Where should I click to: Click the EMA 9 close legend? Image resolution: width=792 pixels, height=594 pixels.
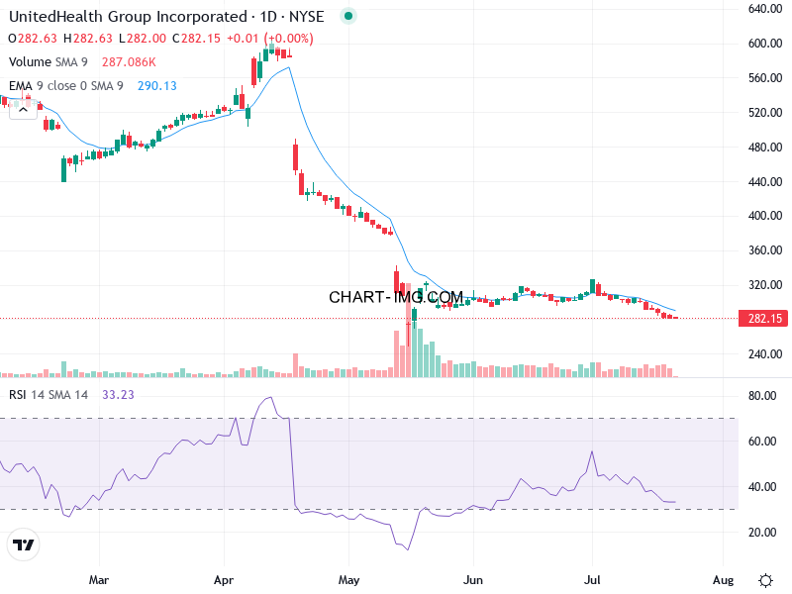[66, 86]
